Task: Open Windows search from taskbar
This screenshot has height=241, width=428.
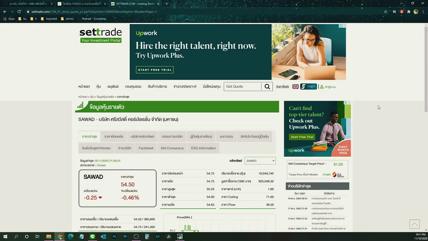Action: click(x=16, y=236)
